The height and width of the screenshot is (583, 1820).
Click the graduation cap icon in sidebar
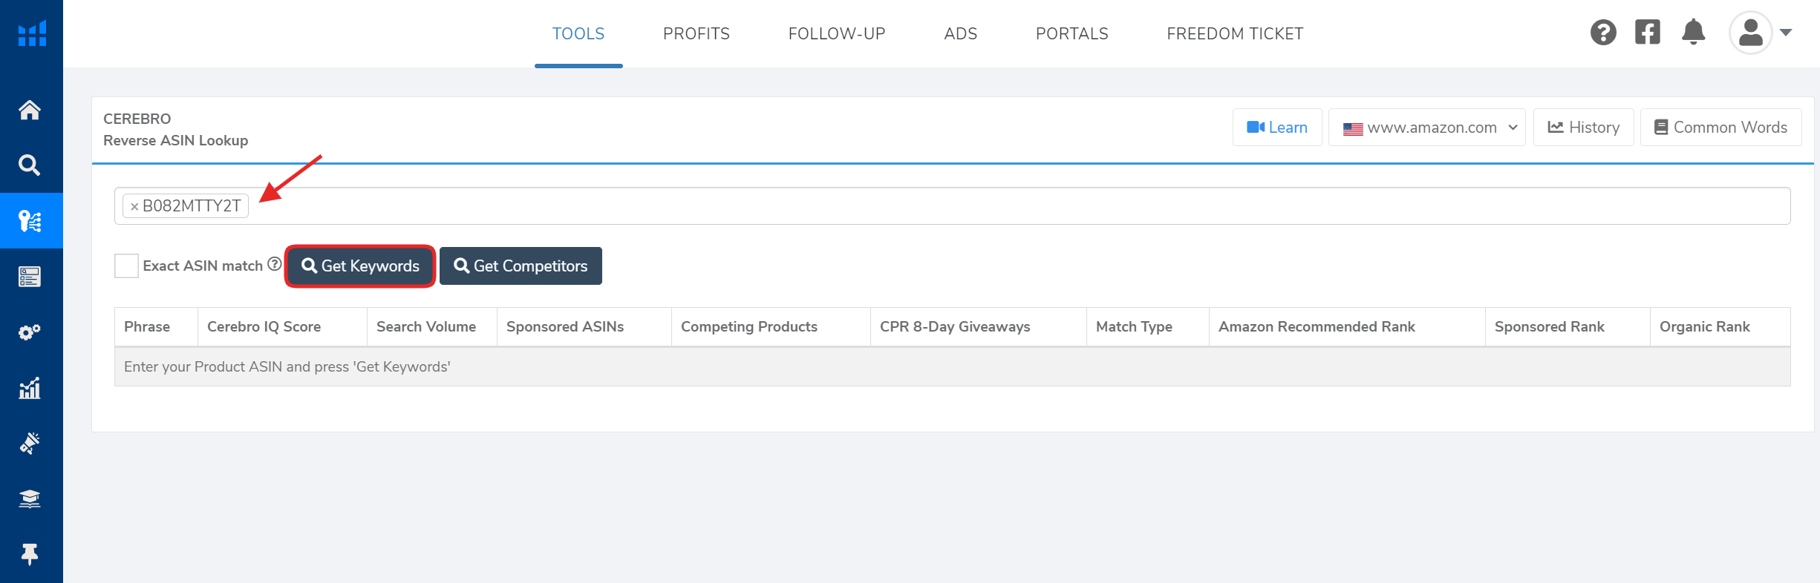point(30,499)
